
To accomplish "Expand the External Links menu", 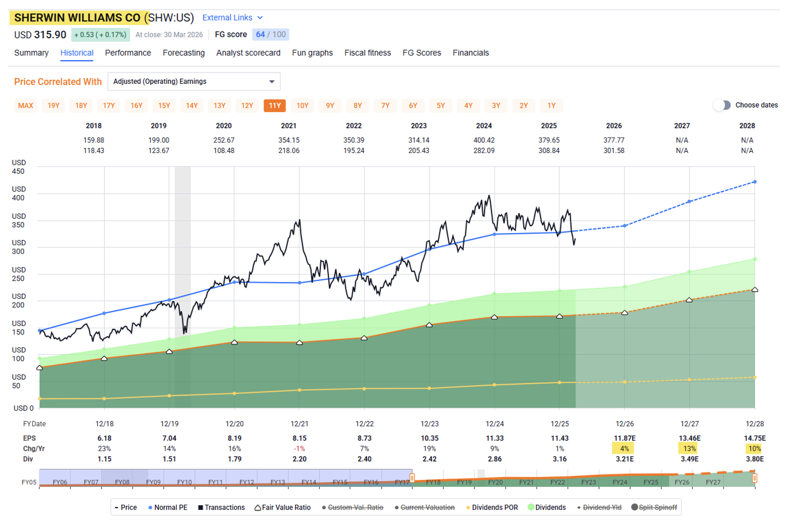I will click(x=232, y=18).
